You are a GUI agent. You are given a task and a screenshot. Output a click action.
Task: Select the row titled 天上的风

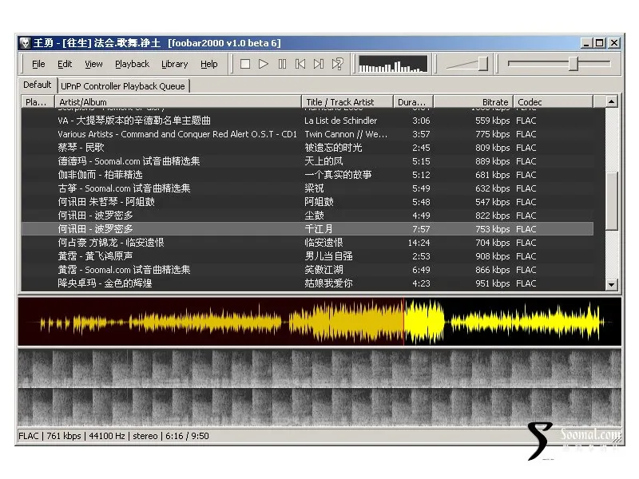308,161
